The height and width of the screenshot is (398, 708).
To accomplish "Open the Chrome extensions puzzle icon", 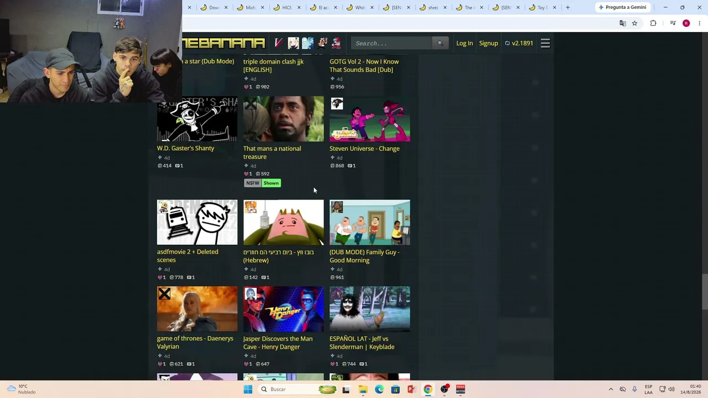I will [x=653, y=23].
